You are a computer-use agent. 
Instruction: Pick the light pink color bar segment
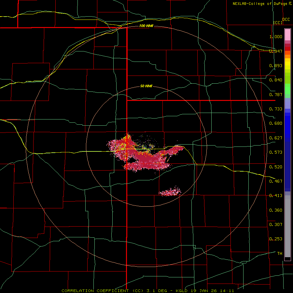pos(287,35)
